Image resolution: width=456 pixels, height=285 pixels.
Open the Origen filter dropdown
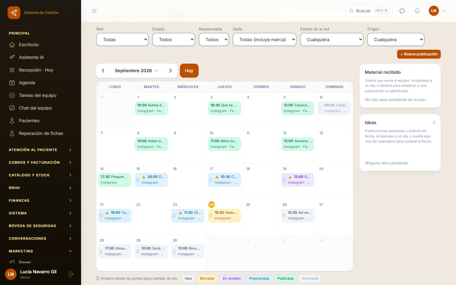click(x=396, y=40)
